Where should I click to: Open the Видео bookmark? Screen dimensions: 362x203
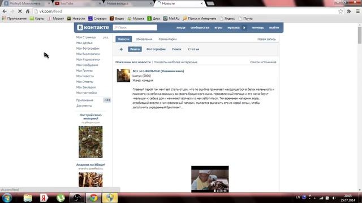click(117, 19)
